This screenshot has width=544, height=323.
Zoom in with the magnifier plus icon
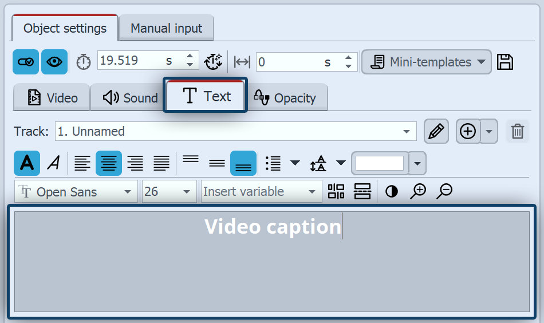(x=417, y=191)
